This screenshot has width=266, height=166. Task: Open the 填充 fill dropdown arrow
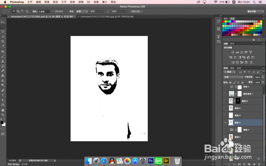pos(263,82)
